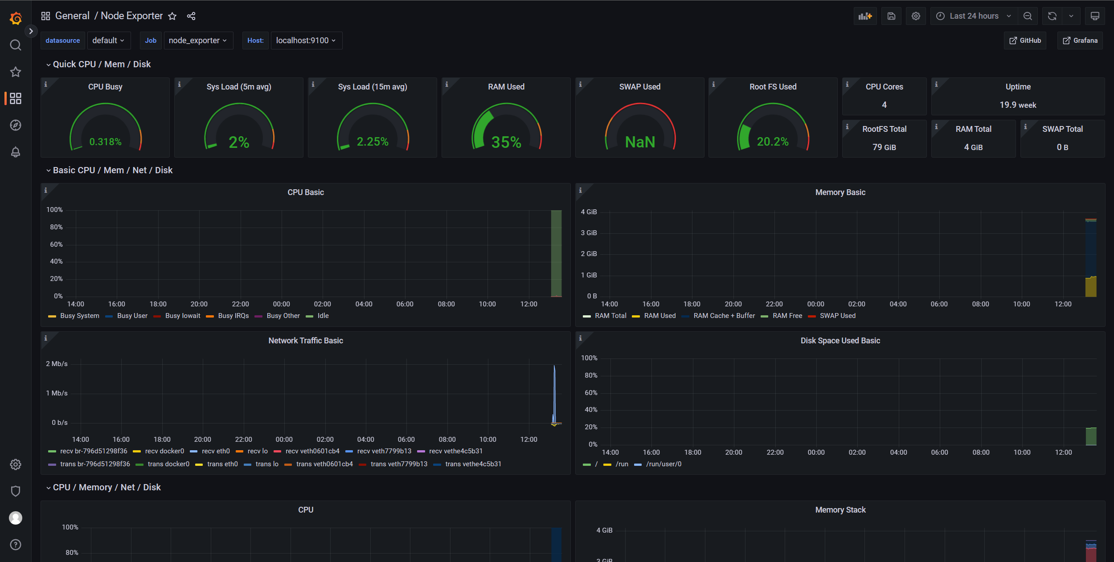Add a new panel with the chart-plus icon
The width and height of the screenshot is (1114, 562).
coord(865,16)
